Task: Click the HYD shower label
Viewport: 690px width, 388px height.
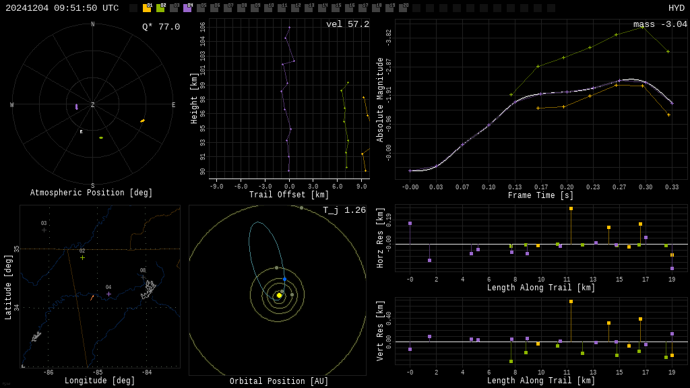Action: pyautogui.click(x=677, y=8)
